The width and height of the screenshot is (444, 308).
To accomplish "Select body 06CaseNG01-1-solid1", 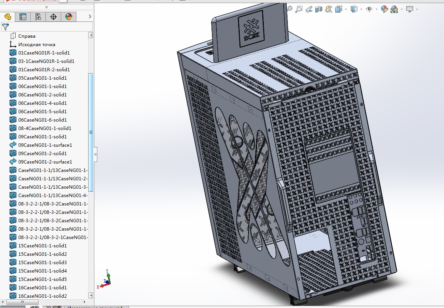I will [x=42, y=86].
